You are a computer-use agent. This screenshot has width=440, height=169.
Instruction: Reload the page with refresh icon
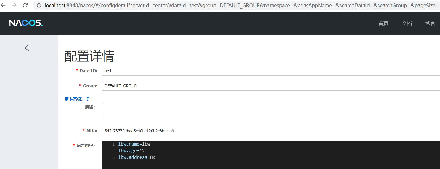[25, 5]
